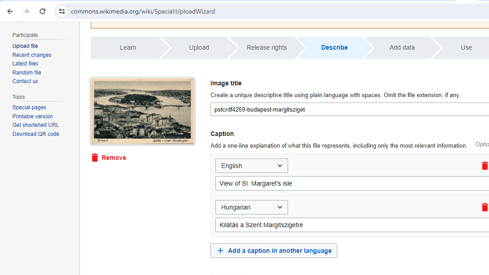Image resolution: width=489 pixels, height=275 pixels.
Task: Open the Hungarian language dropdown
Action: click(251, 207)
